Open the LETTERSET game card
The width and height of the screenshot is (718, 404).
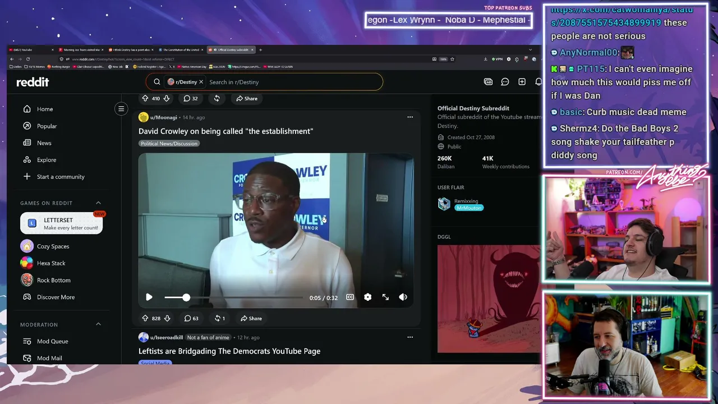coord(62,223)
